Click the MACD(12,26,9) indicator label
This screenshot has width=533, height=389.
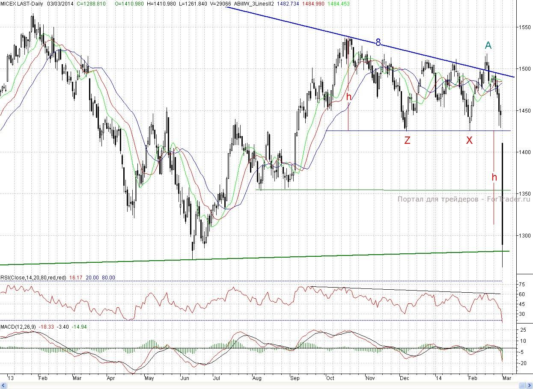tap(18, 327)
